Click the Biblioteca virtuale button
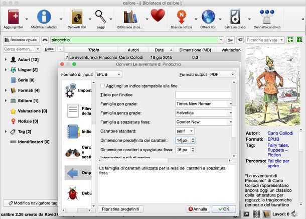This screenshot has height=219, width=306. (21, 40)
